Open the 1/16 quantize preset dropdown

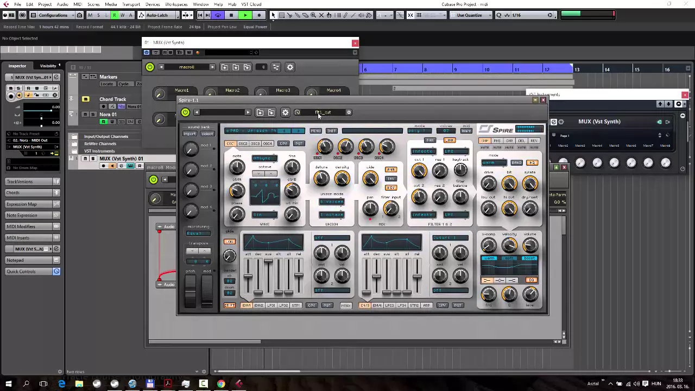click(525, 15)
